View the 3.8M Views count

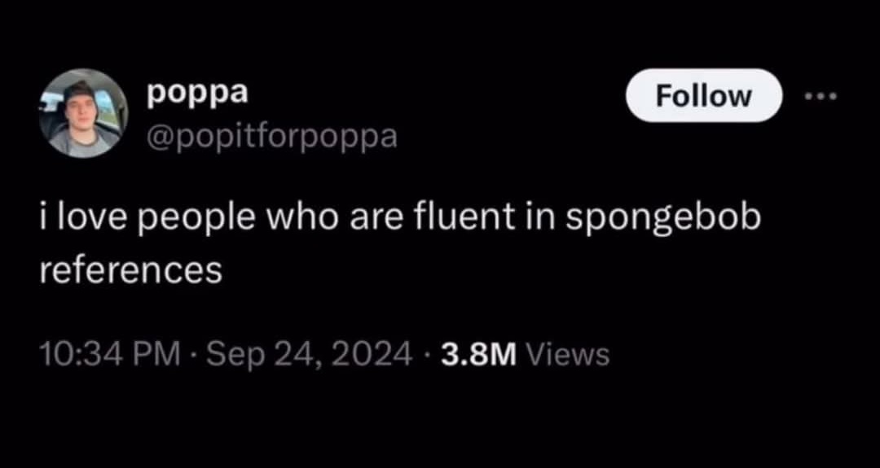526,354
